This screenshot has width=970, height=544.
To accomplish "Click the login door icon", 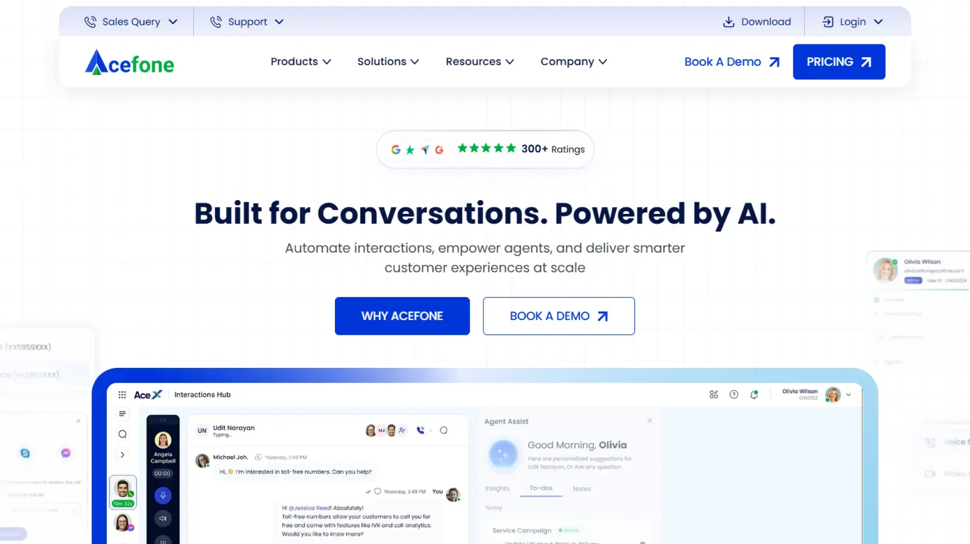I will click(x=828, y=22).
